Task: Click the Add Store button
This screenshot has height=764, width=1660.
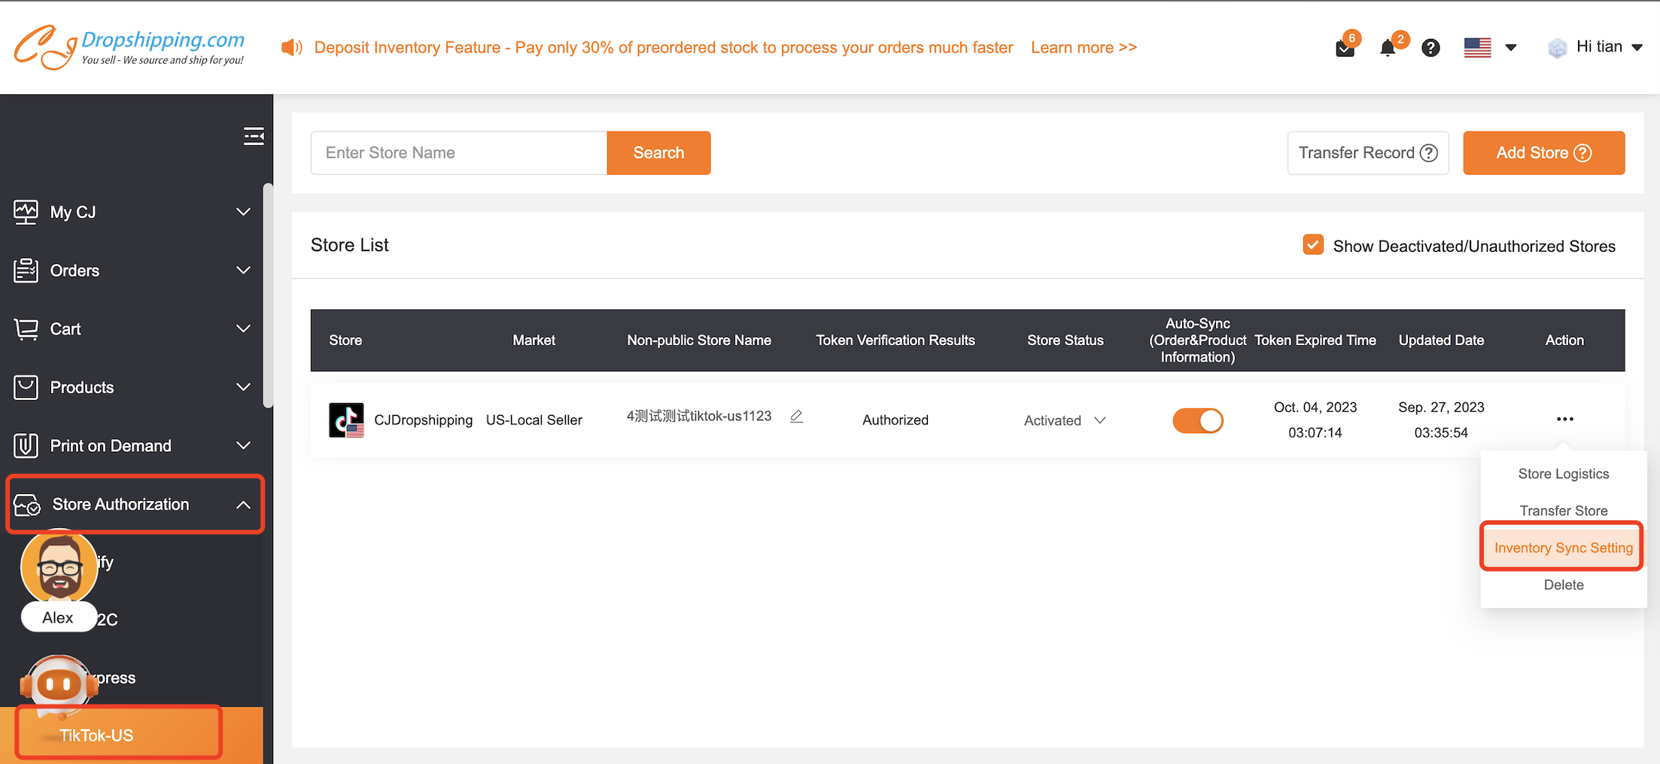Action: click(1543, 153)
